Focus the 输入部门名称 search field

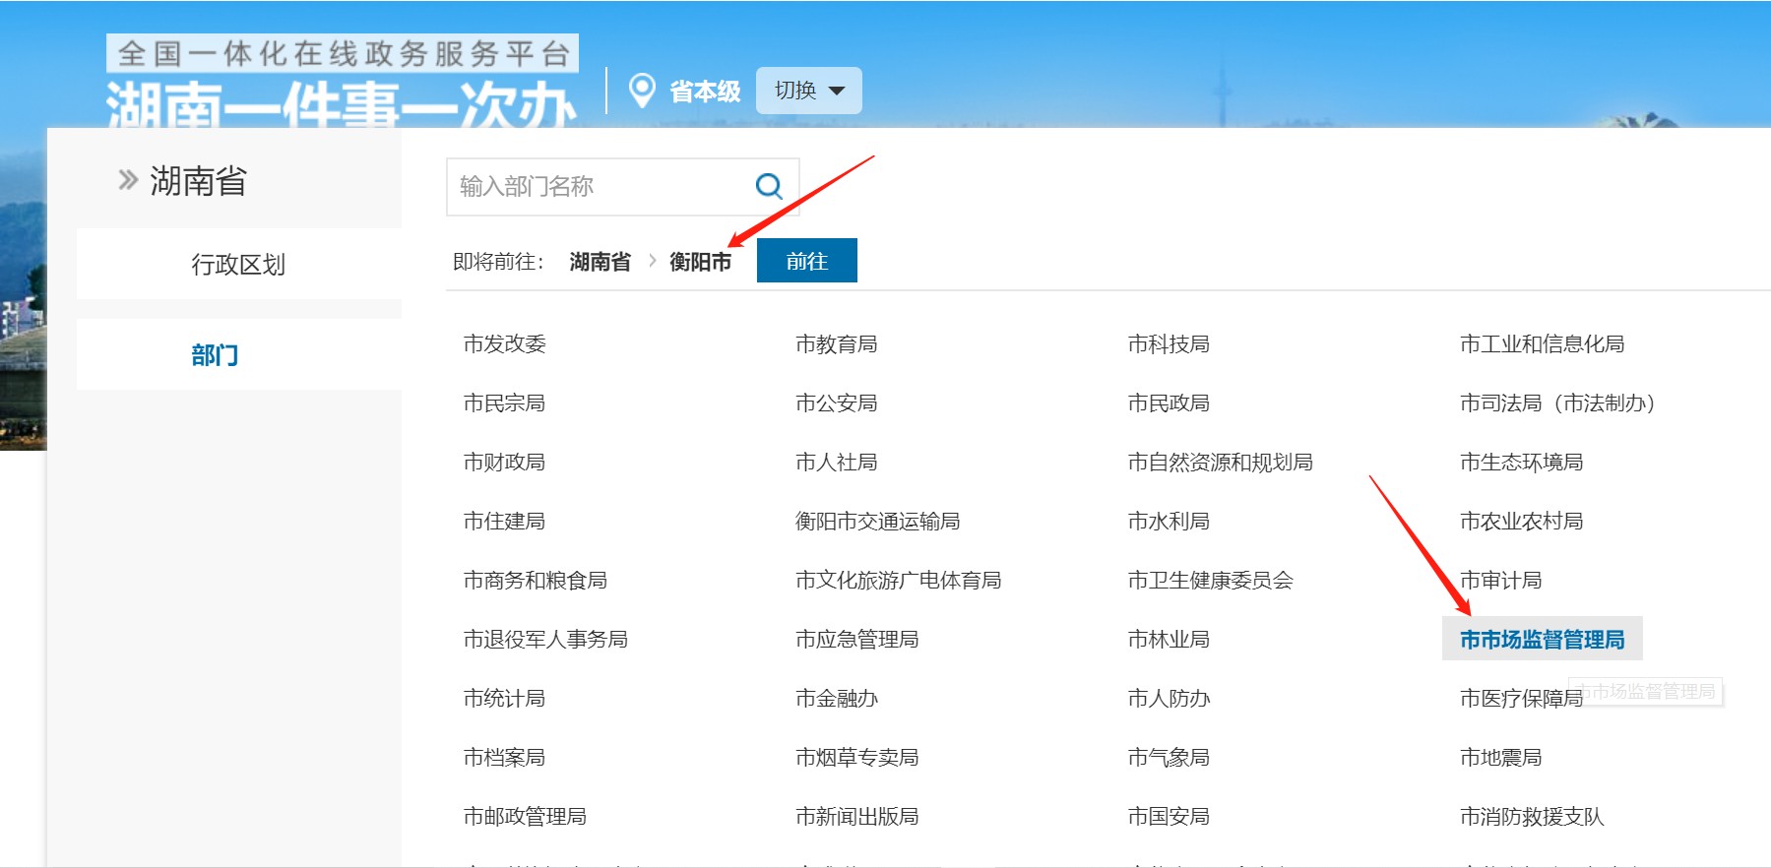click(x=596, y=186)
